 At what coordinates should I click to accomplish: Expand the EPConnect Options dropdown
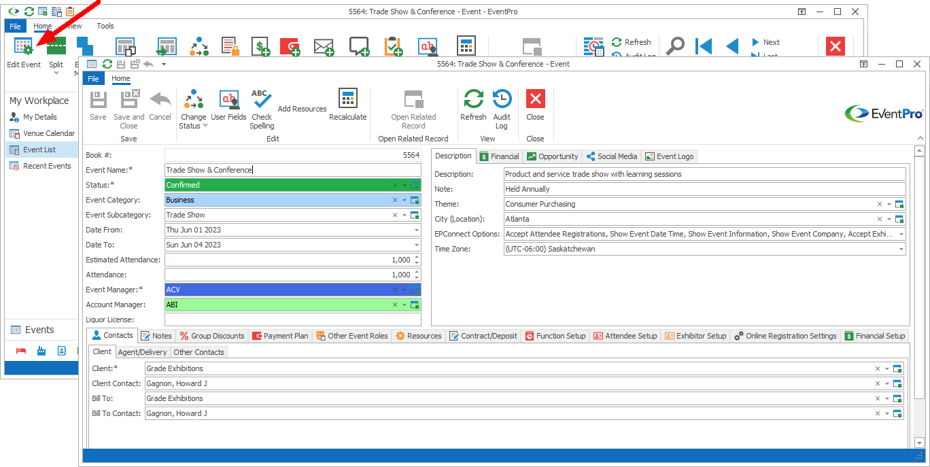tap(901, 234)
